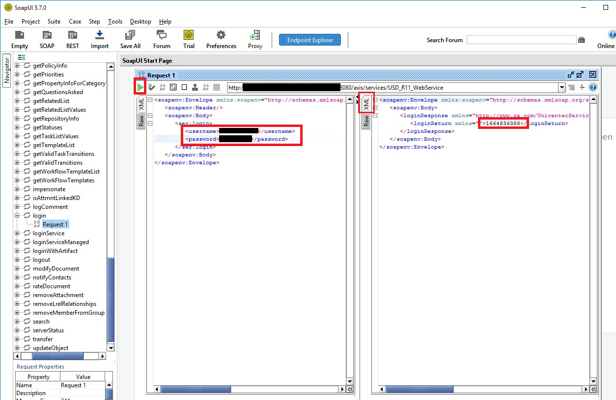Click the response pane horizontal scrollbar
Viewport: 616px width, 400px height.
point(420,390)
